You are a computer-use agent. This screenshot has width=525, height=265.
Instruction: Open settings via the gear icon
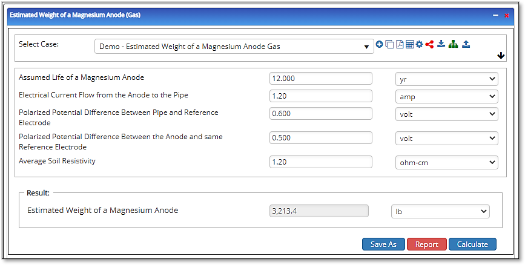(419, 44)
